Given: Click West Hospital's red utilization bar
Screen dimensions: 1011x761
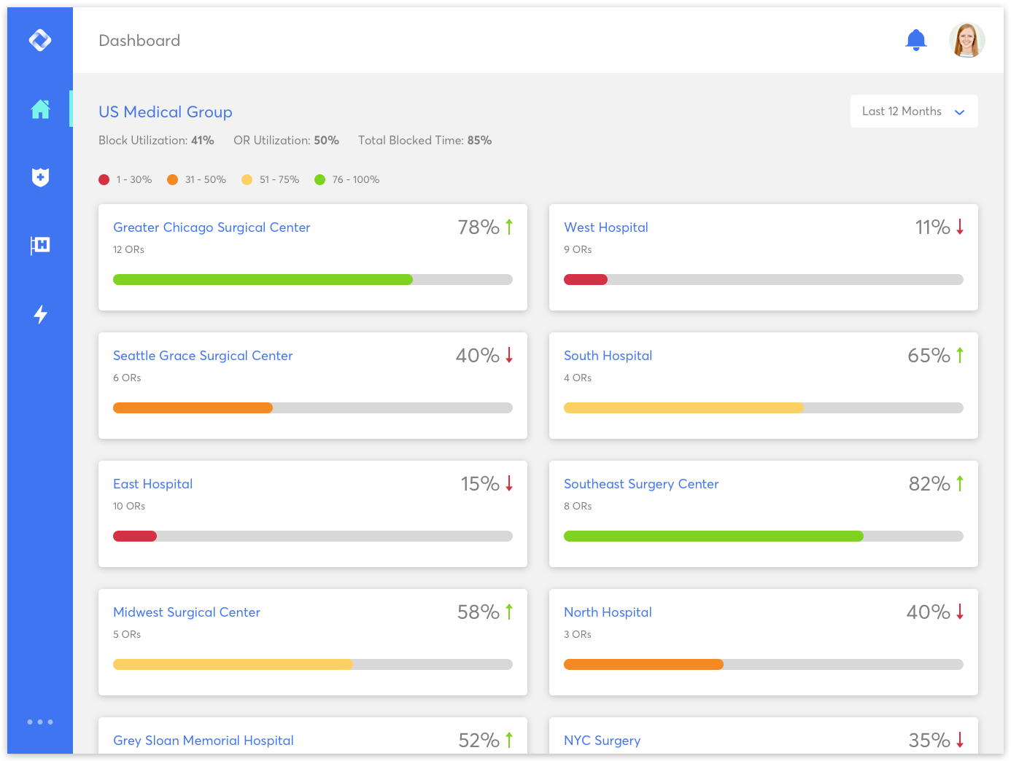Looking at the screenshot, I should tap(586, 279).
